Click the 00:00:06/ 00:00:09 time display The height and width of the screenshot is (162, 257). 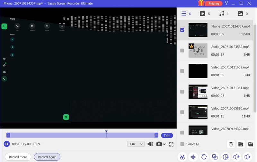[26, 144]
